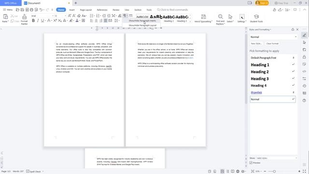Click the Find and Replace magnifier icon

coord(220,16)
